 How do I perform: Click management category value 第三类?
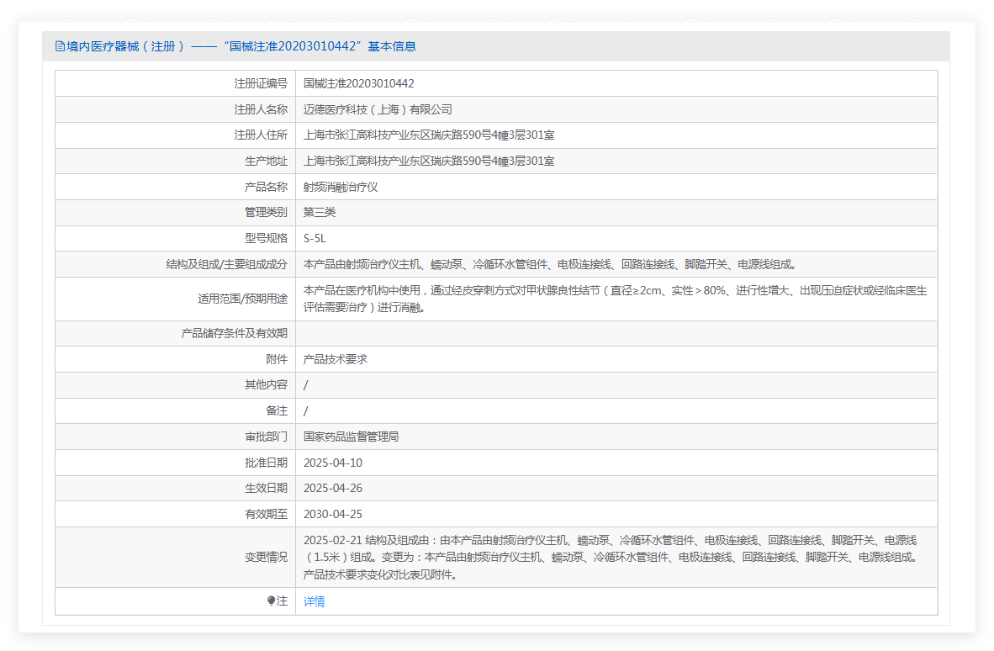click(x=320, y=212)
